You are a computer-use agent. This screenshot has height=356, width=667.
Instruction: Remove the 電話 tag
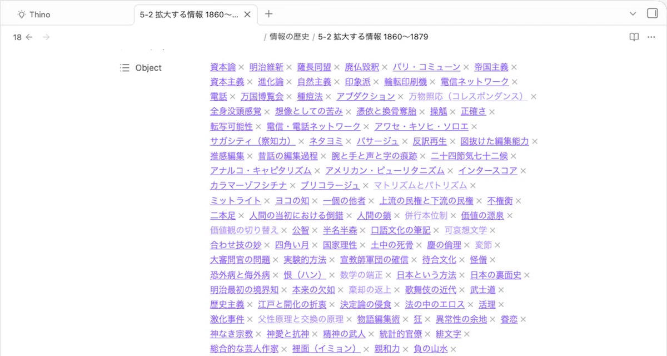pos(232,97)
